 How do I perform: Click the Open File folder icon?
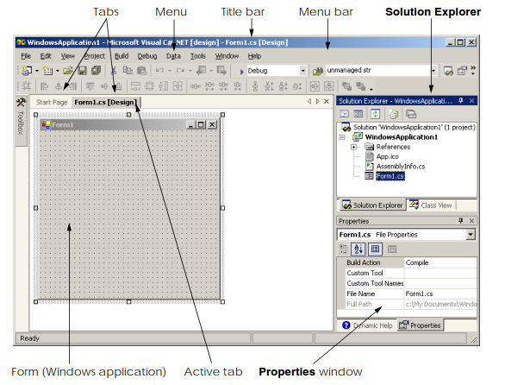(x=68, y=70)
